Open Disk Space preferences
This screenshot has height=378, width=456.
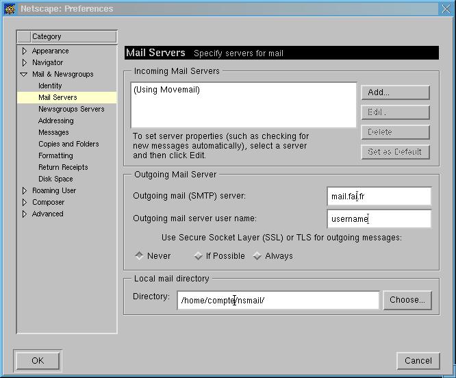[x=55, y=179]
